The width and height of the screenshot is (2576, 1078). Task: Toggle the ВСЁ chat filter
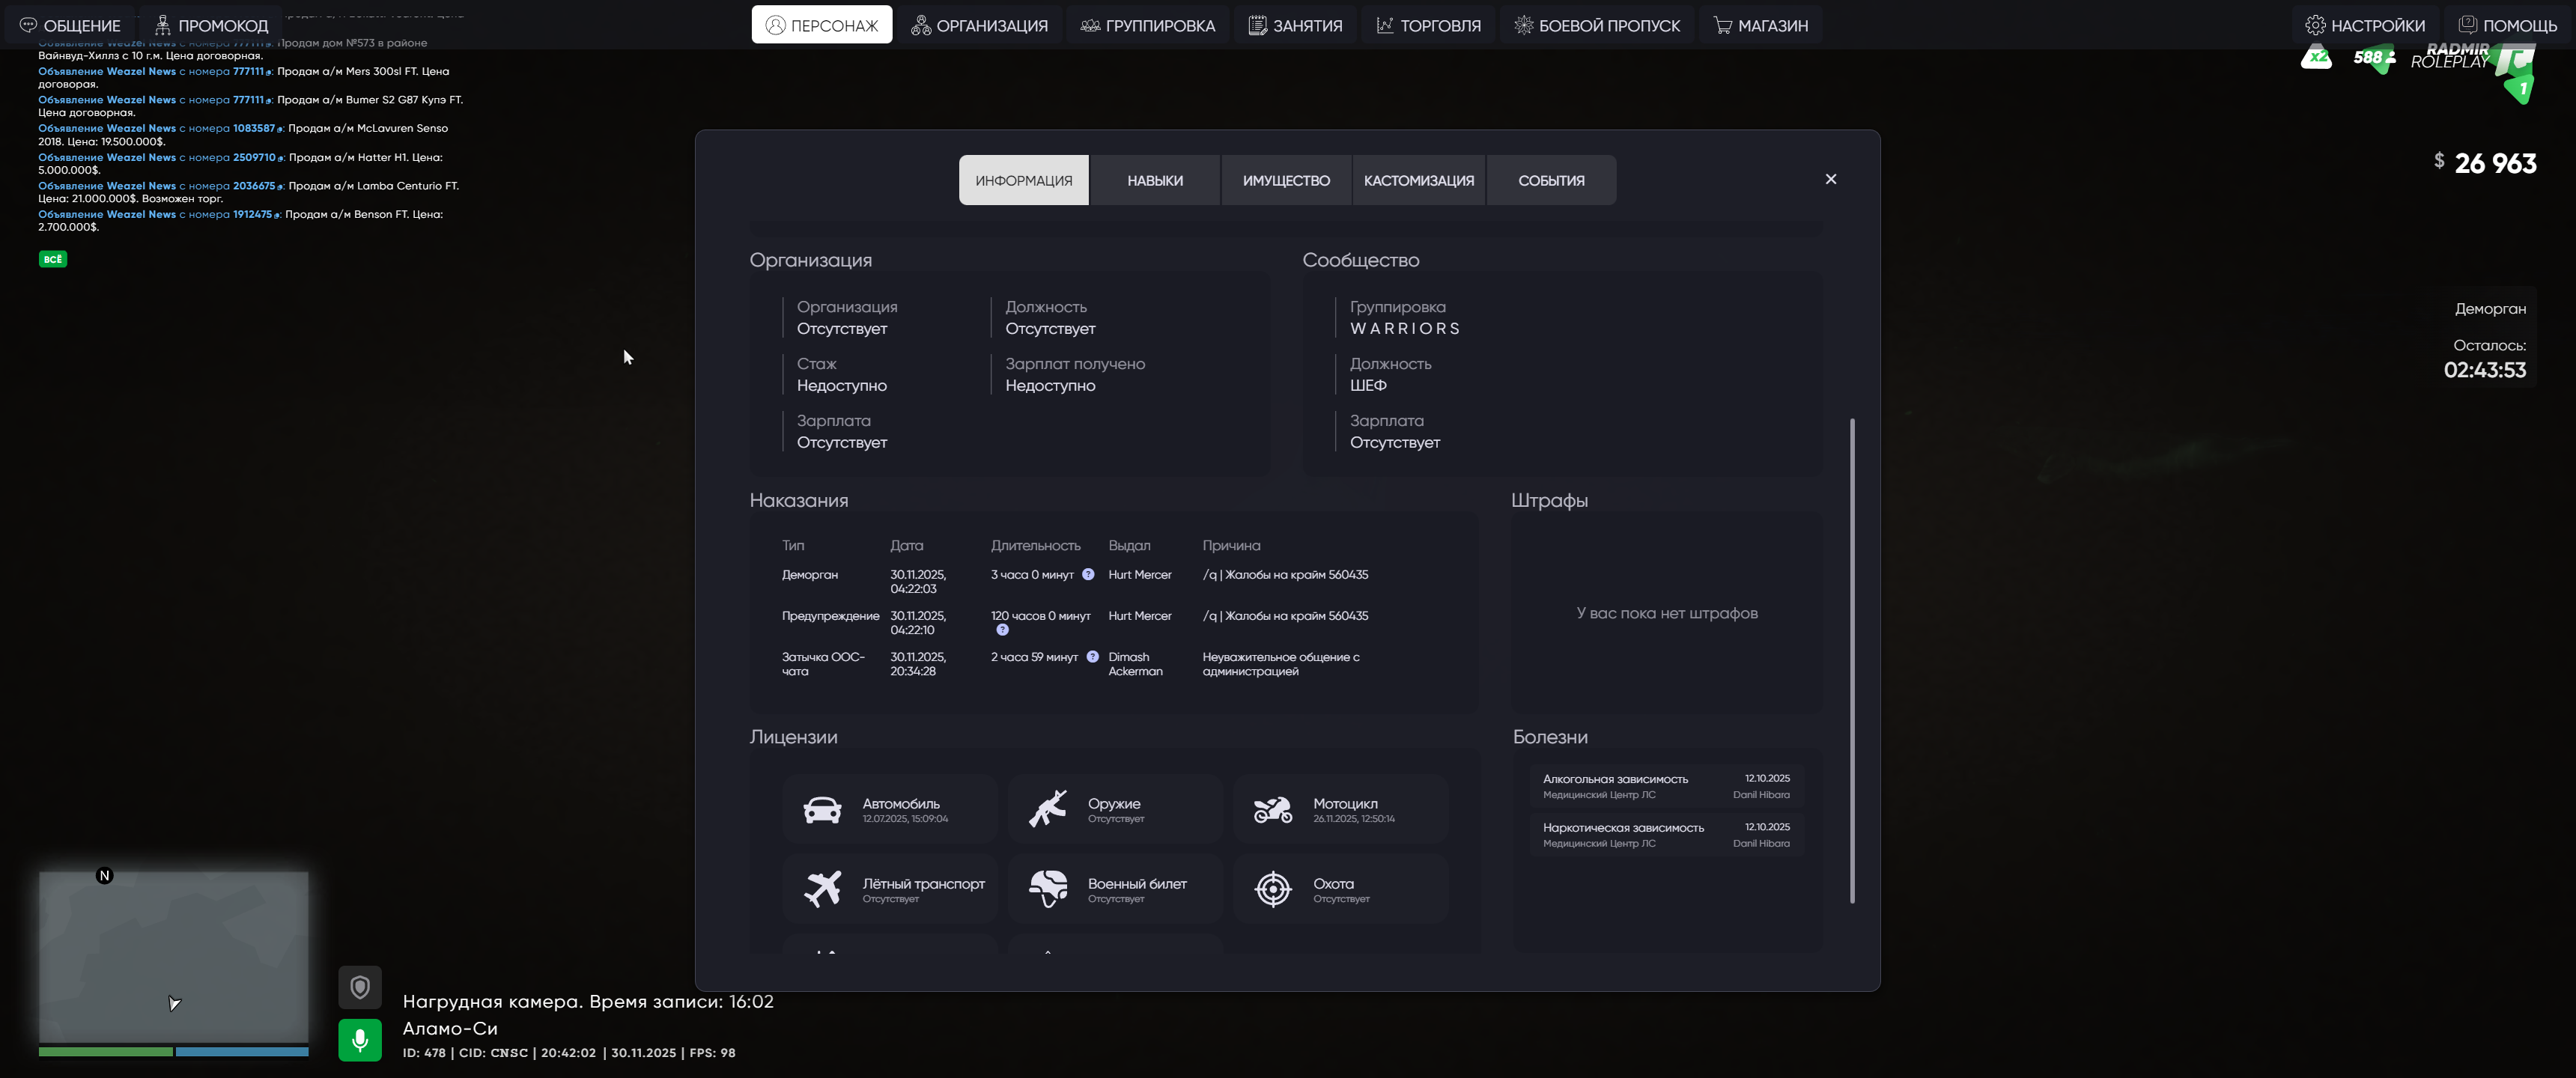tap(52, 259)
